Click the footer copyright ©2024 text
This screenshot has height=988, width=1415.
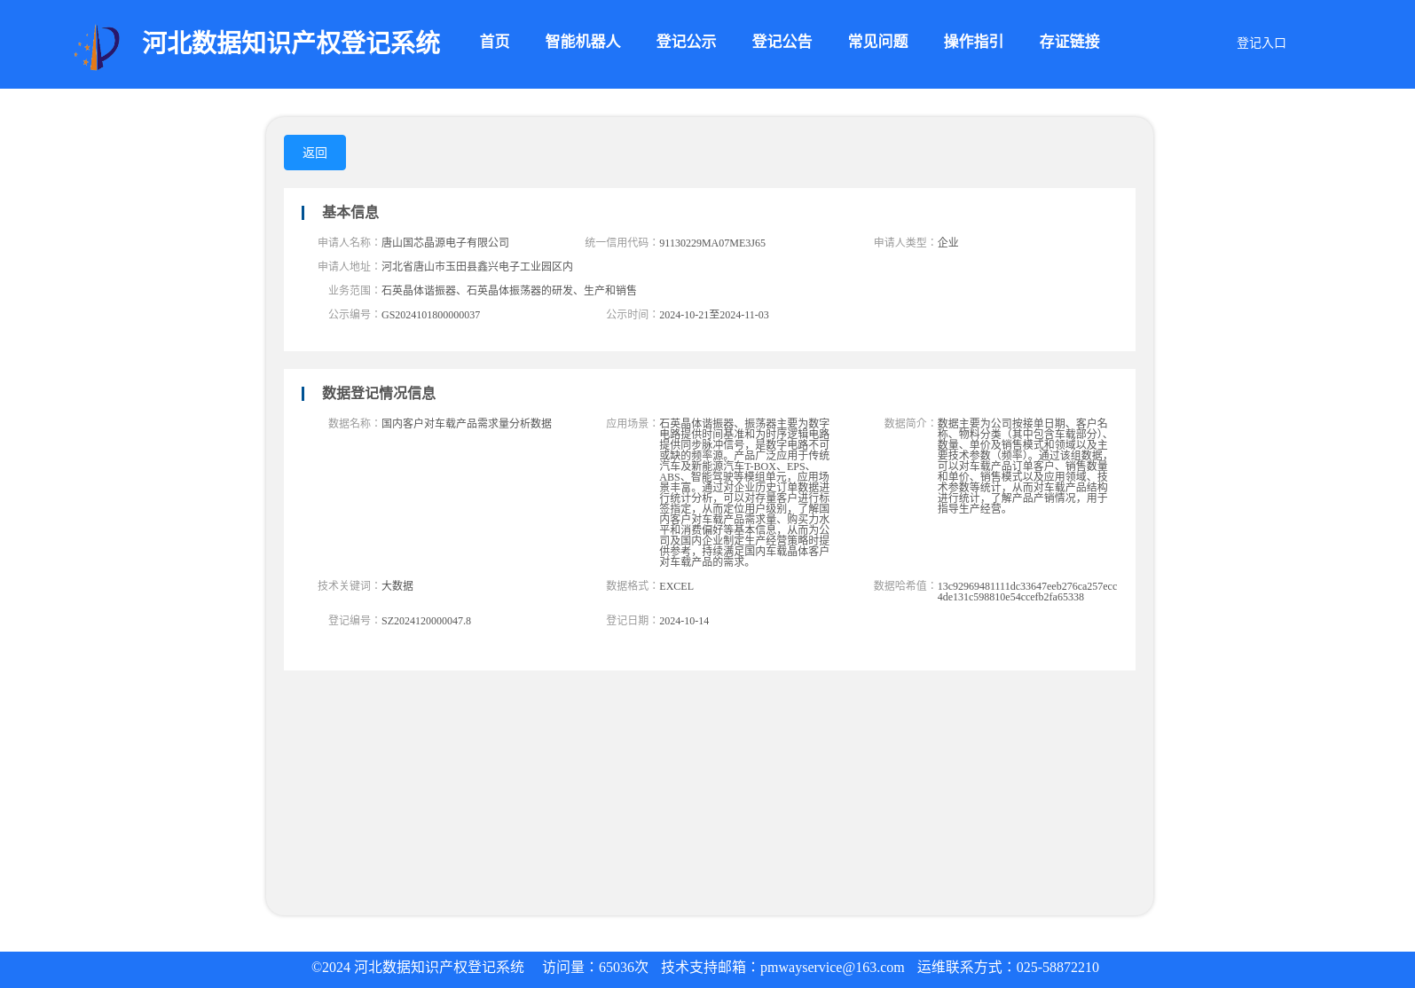click(418, 968)
